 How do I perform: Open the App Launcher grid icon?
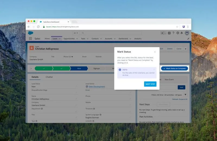point(30,39)
